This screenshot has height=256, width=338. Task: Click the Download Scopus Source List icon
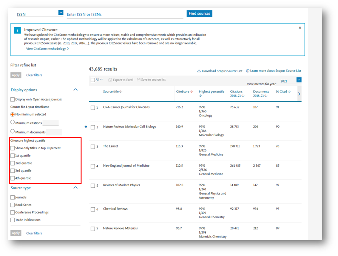tap(199, 71)
